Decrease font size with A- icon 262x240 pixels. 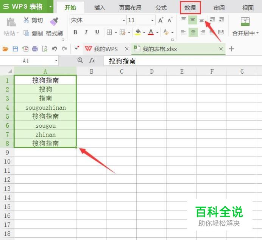click(x=170, y=20)
